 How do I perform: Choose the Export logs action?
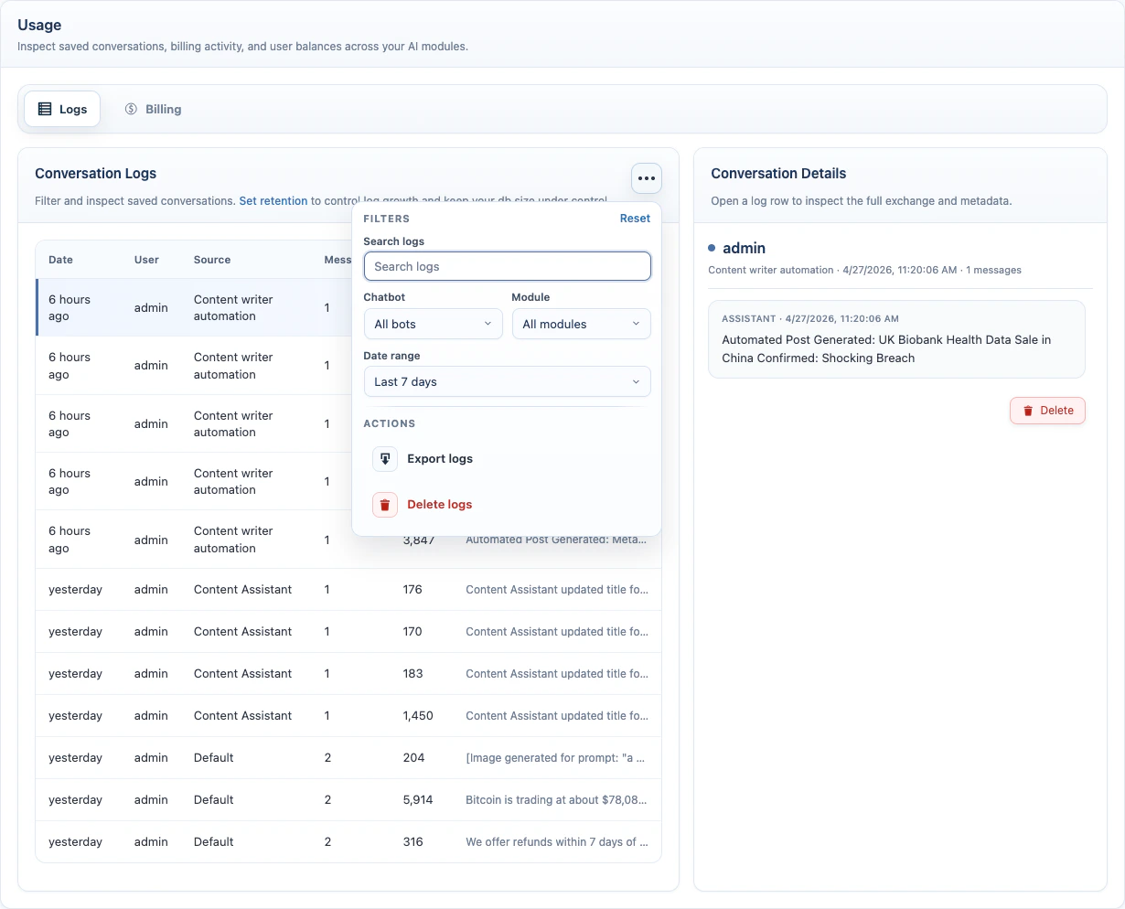(x=440, y=458)
